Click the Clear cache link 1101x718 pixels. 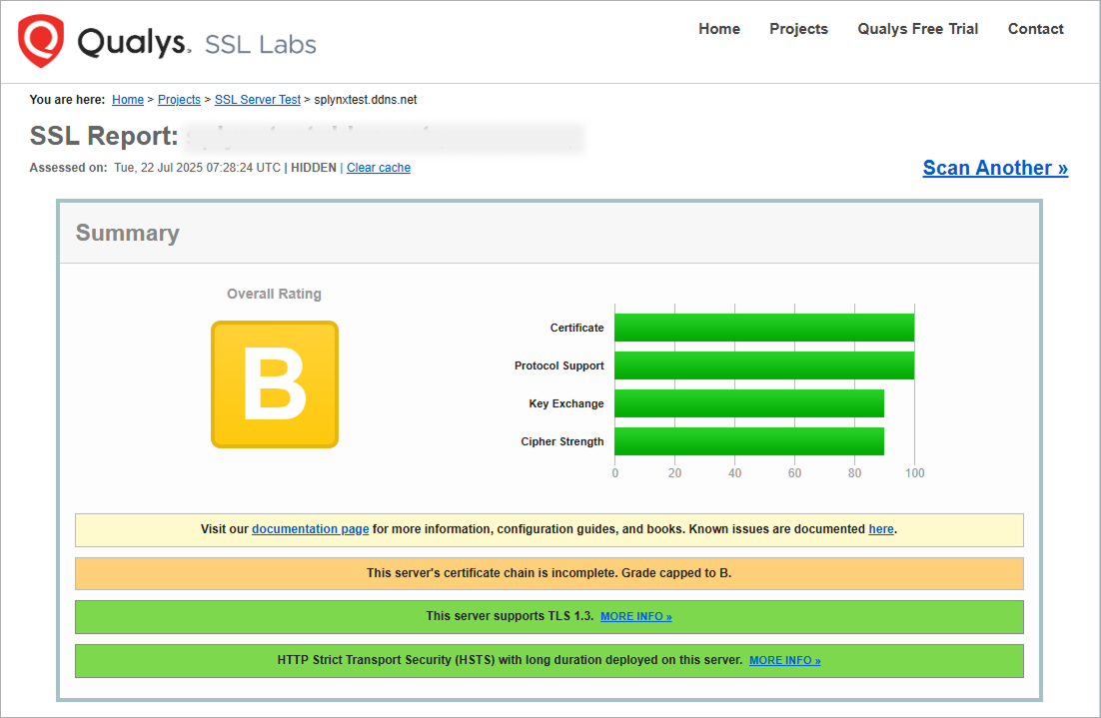point(379,168)
